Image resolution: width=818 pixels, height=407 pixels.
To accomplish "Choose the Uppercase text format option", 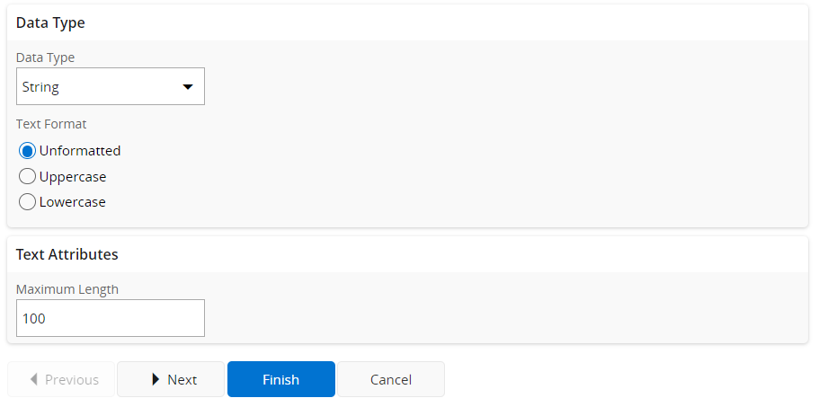I will point(27,177).
